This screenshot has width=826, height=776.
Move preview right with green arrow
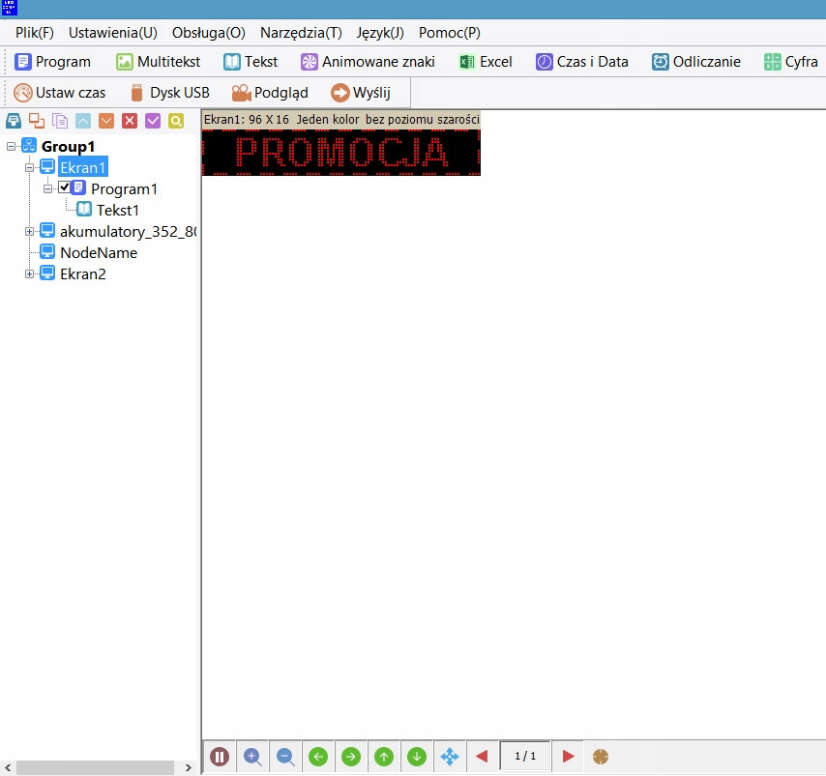tap(351, 757)
